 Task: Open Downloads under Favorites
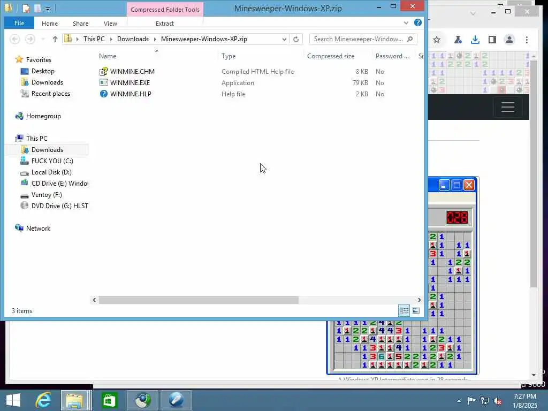click(47, 82)
